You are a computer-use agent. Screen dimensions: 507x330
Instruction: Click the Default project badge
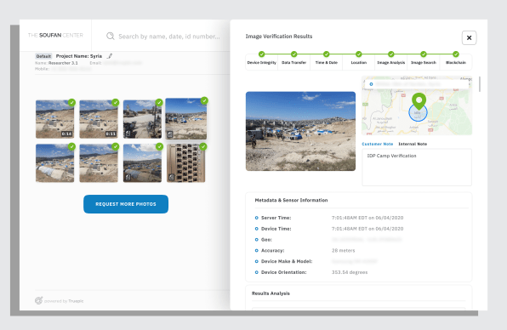click(43, 56)
